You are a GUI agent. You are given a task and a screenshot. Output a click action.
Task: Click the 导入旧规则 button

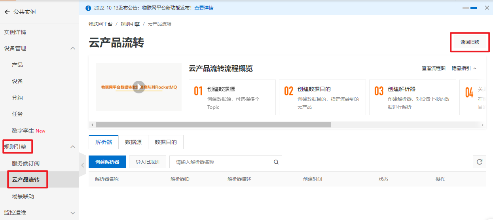coord(148,162)
